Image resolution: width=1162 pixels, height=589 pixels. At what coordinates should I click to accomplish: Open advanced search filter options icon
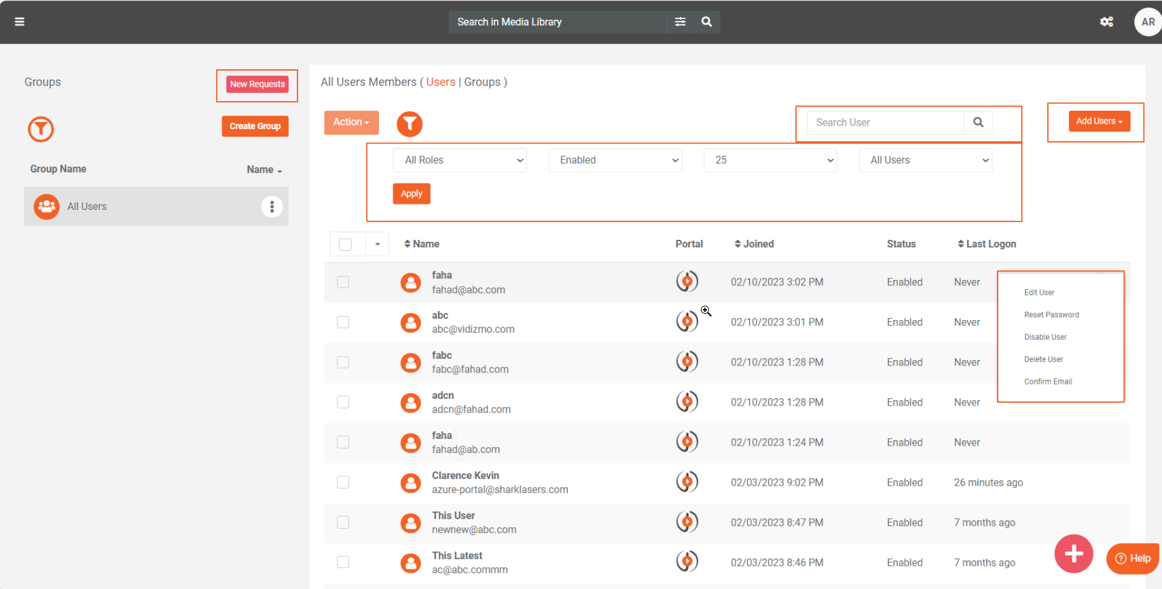pos(680,22)
